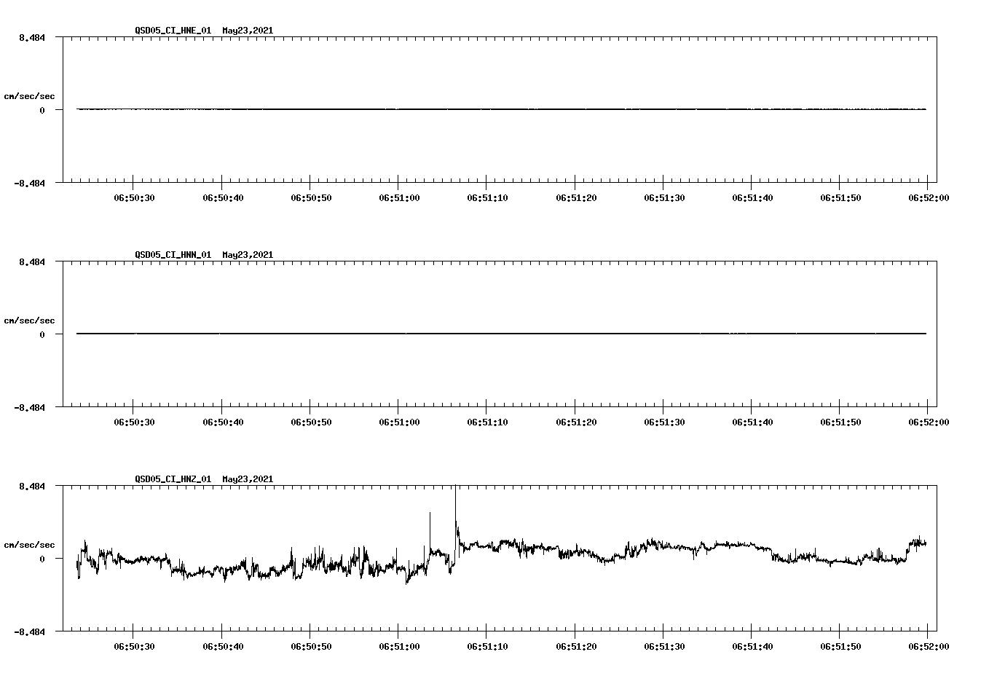This screenshot has width=989, height=673.
Task: Click the QSD05_CI_HNZ_01 channel title
Action: click(x=173, y=479)
